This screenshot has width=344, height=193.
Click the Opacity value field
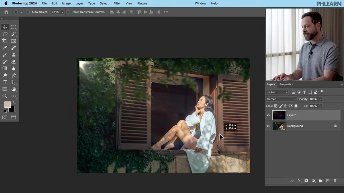pyautogui.click(x=314, y=99)
